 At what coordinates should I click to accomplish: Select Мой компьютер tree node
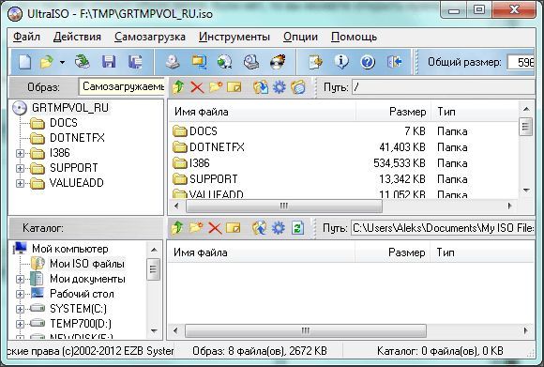(70, 249)
